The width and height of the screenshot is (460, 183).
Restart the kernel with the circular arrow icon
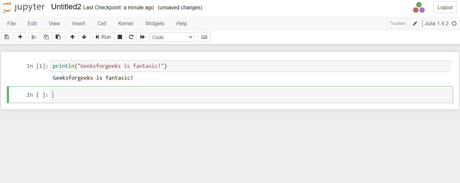(131, 37)
